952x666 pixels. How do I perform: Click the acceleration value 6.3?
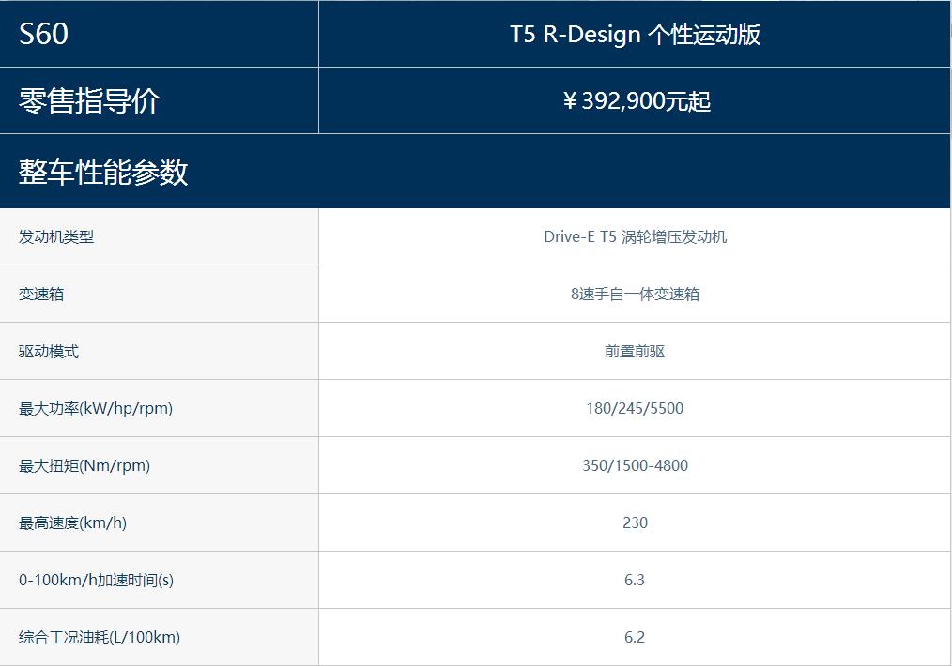click(x=635, y=580)
